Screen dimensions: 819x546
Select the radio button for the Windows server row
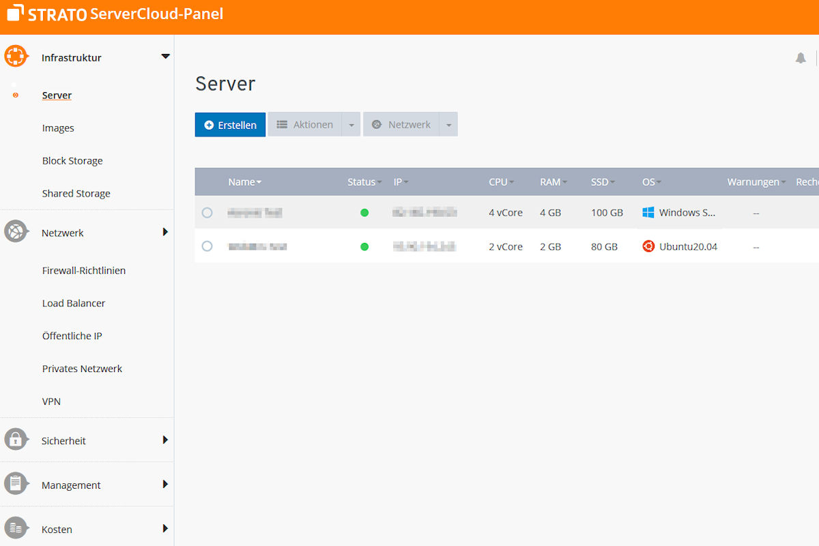[207, 213]
